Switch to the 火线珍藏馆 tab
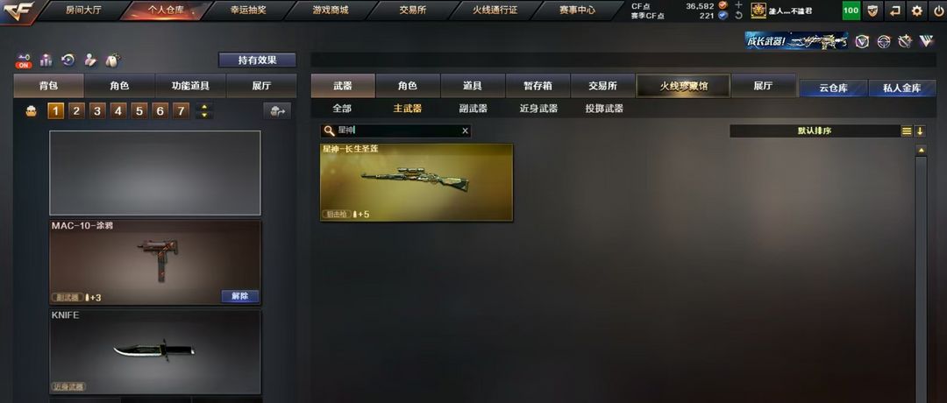 pyautogui.click(x=683, y=86)
